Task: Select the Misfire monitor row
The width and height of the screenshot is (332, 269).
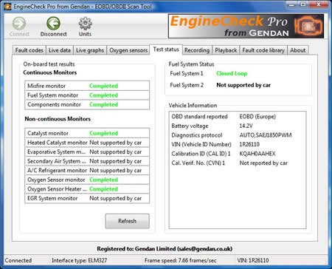Action: (x=87, y=86)
